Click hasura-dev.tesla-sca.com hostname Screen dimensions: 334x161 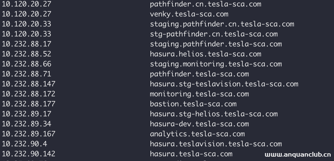pos(199,124)
